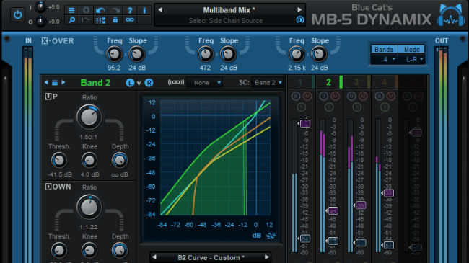Click the 472 crossover Freq knob
This screenshot has height=263, width=469.
coord(206,54)
